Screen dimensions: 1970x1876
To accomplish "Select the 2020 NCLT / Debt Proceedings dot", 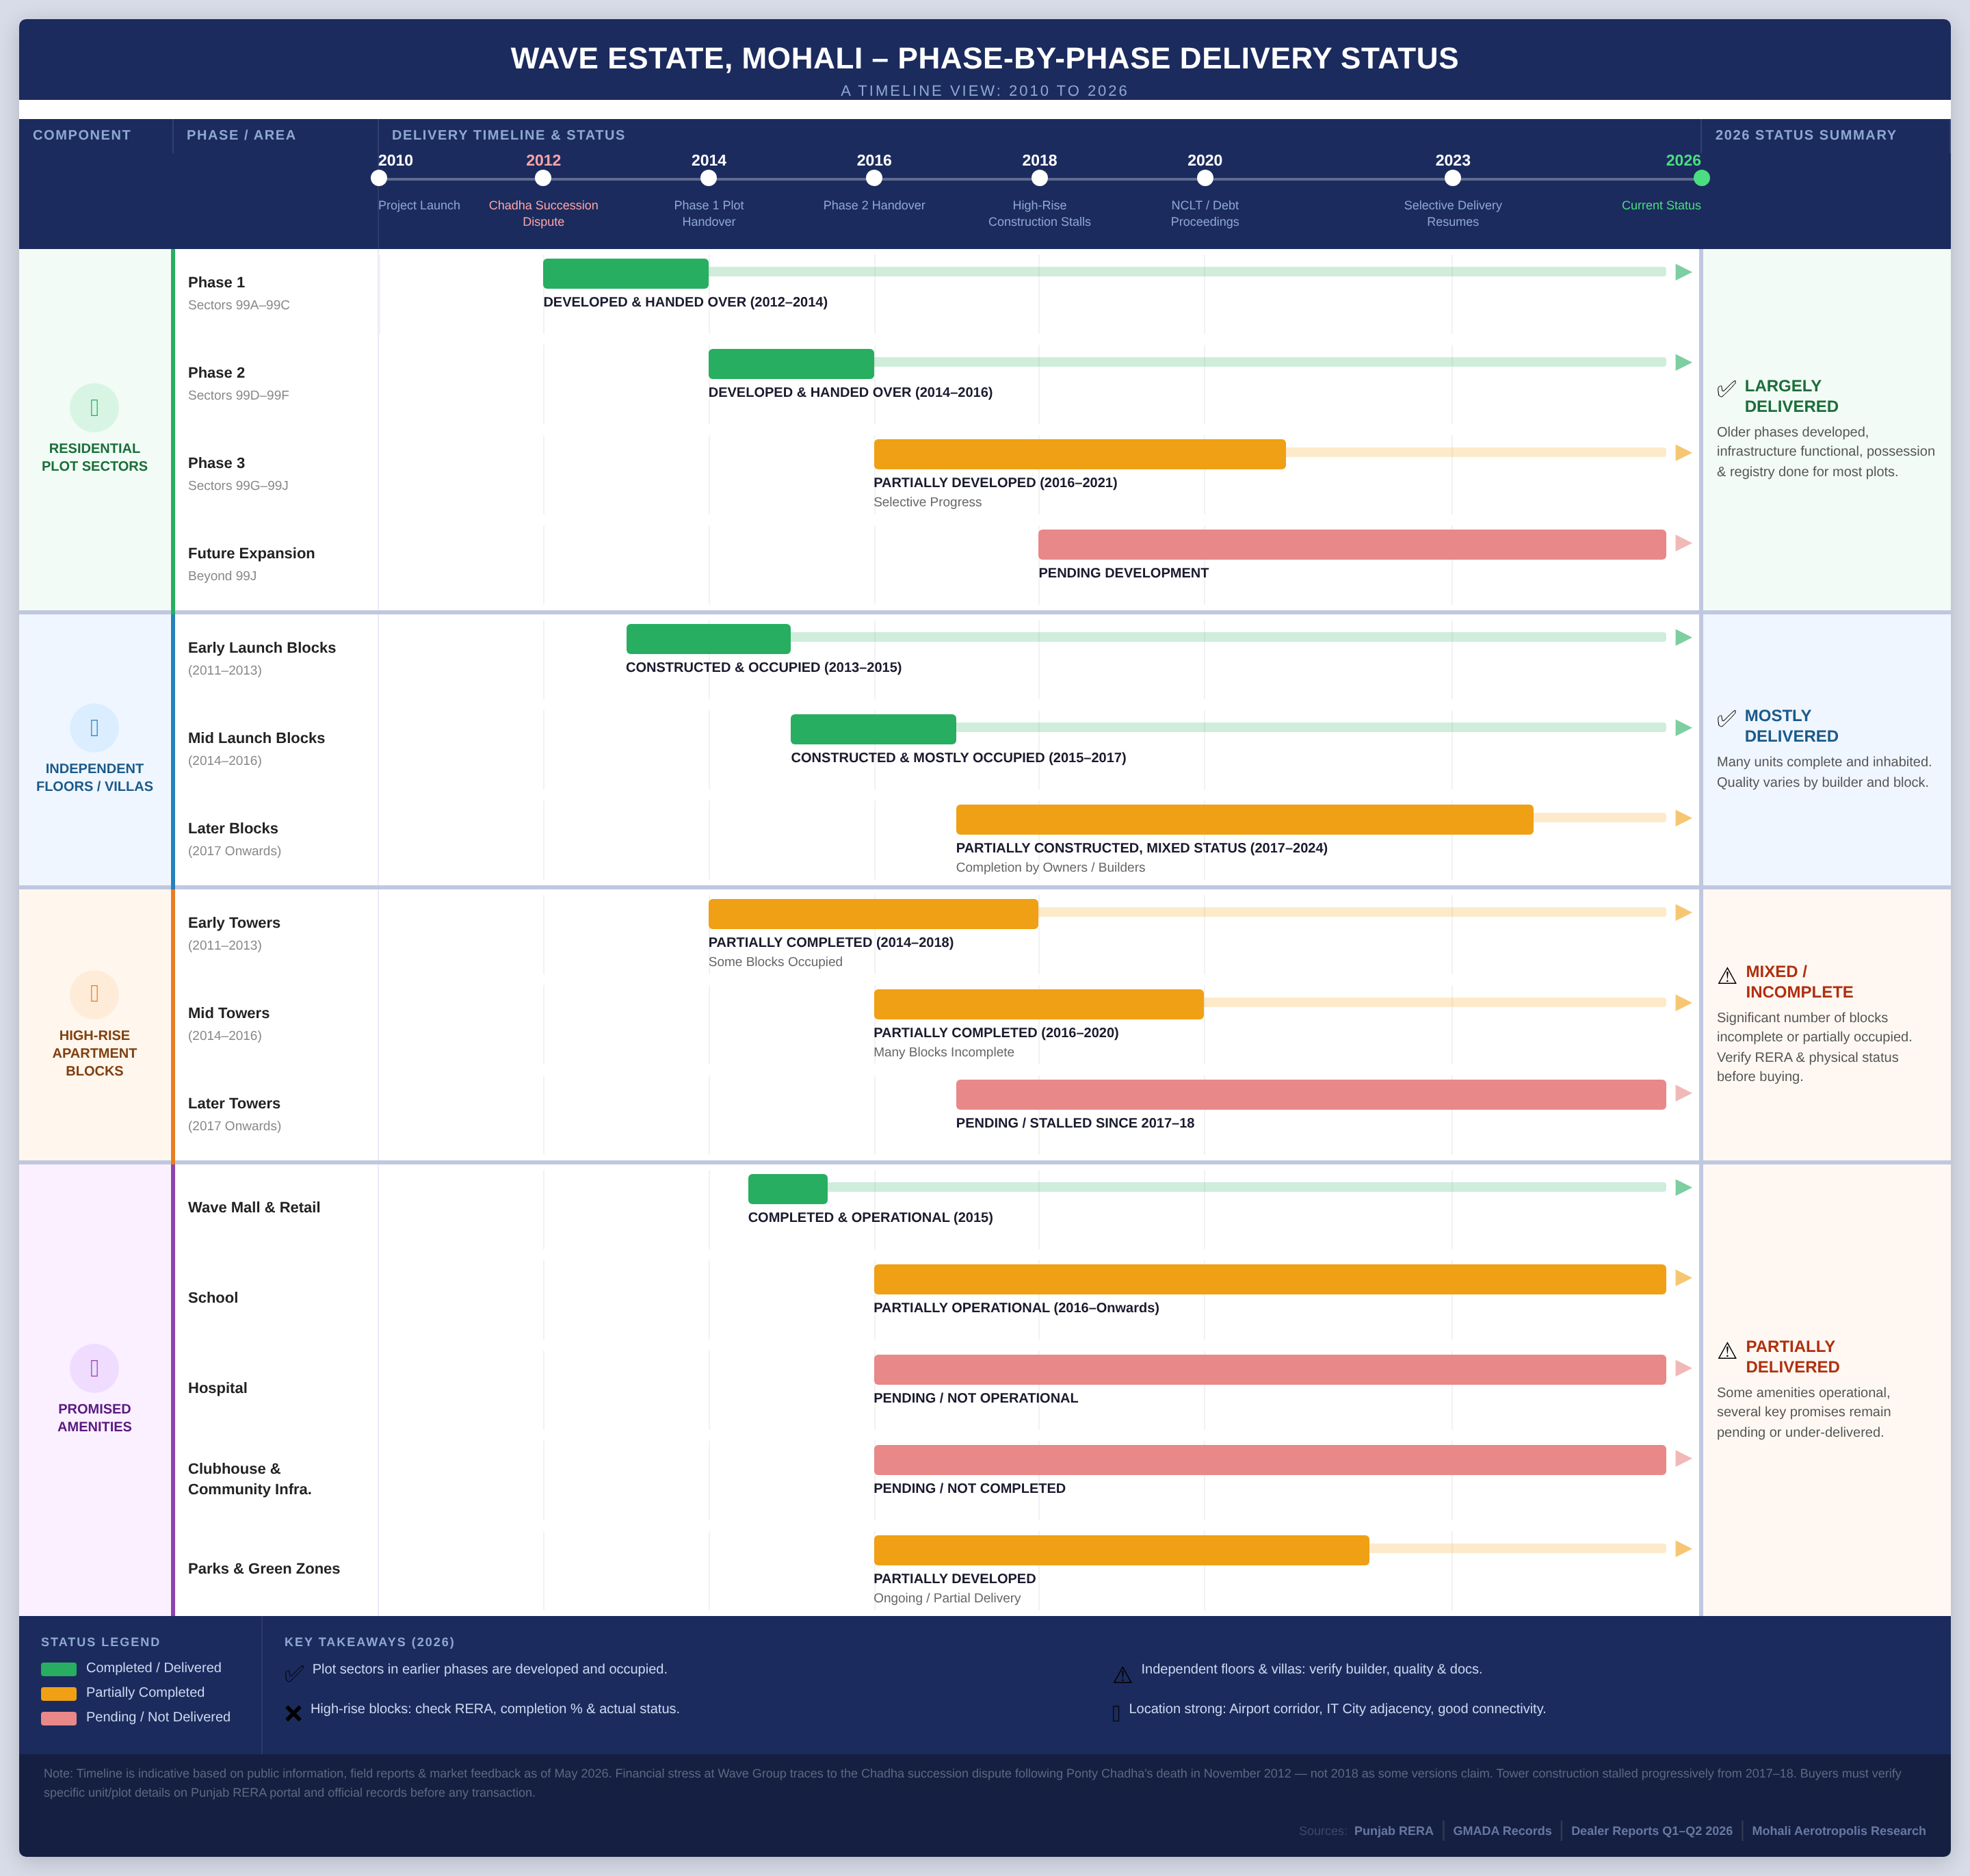I will (1205, 178).
